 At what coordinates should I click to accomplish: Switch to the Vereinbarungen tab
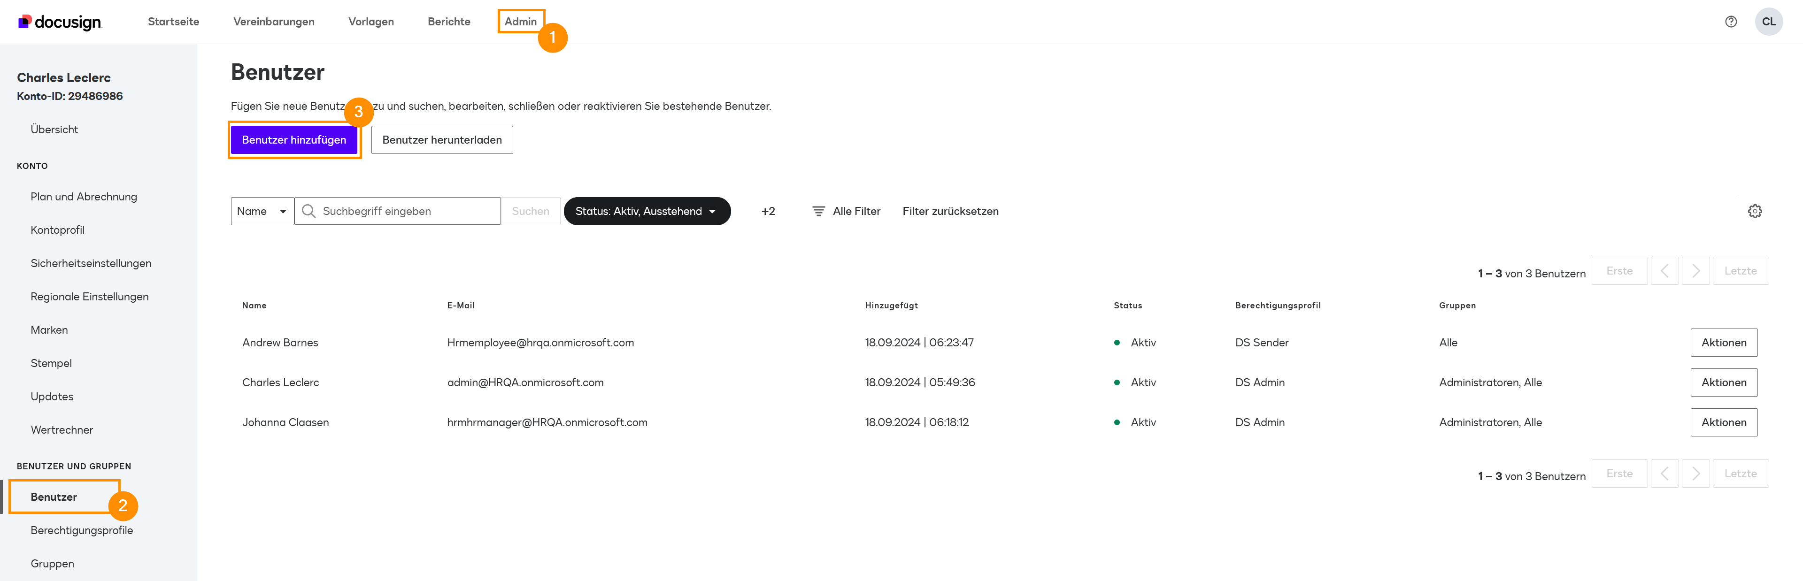click(x=274, y=22)
